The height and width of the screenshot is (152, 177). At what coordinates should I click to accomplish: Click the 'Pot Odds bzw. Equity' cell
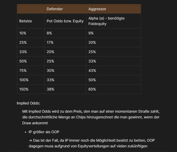[x=65, y=21]
